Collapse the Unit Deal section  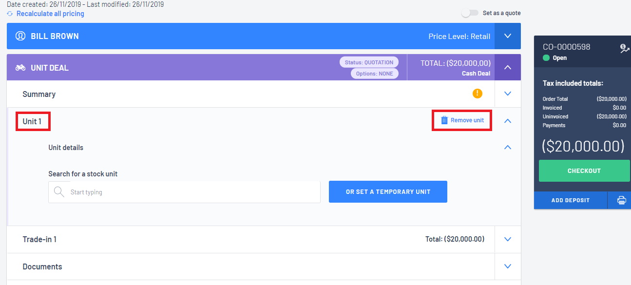508,68
